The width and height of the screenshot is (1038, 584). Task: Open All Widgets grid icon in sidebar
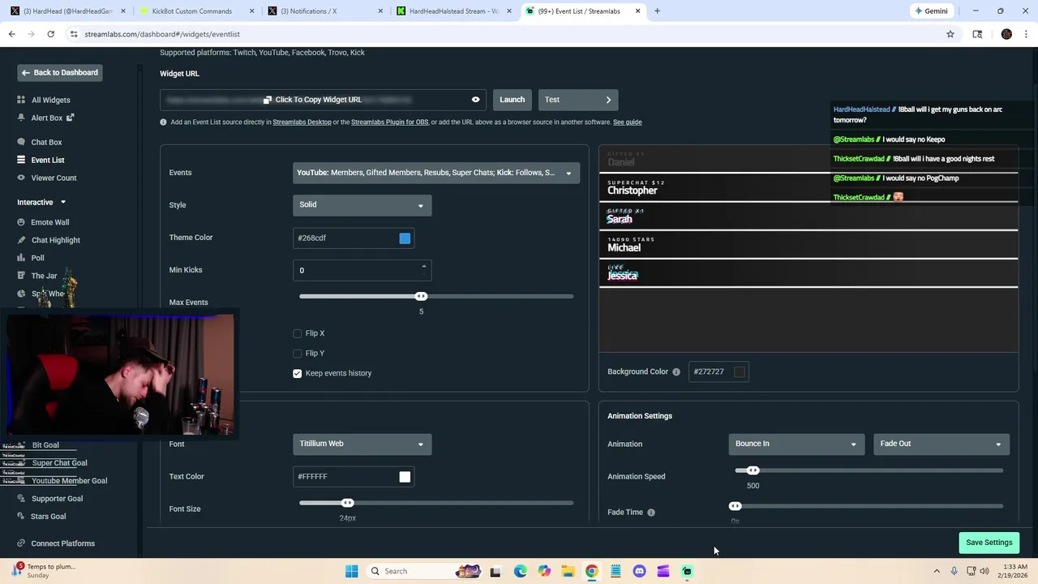click(x=21, y=100)
